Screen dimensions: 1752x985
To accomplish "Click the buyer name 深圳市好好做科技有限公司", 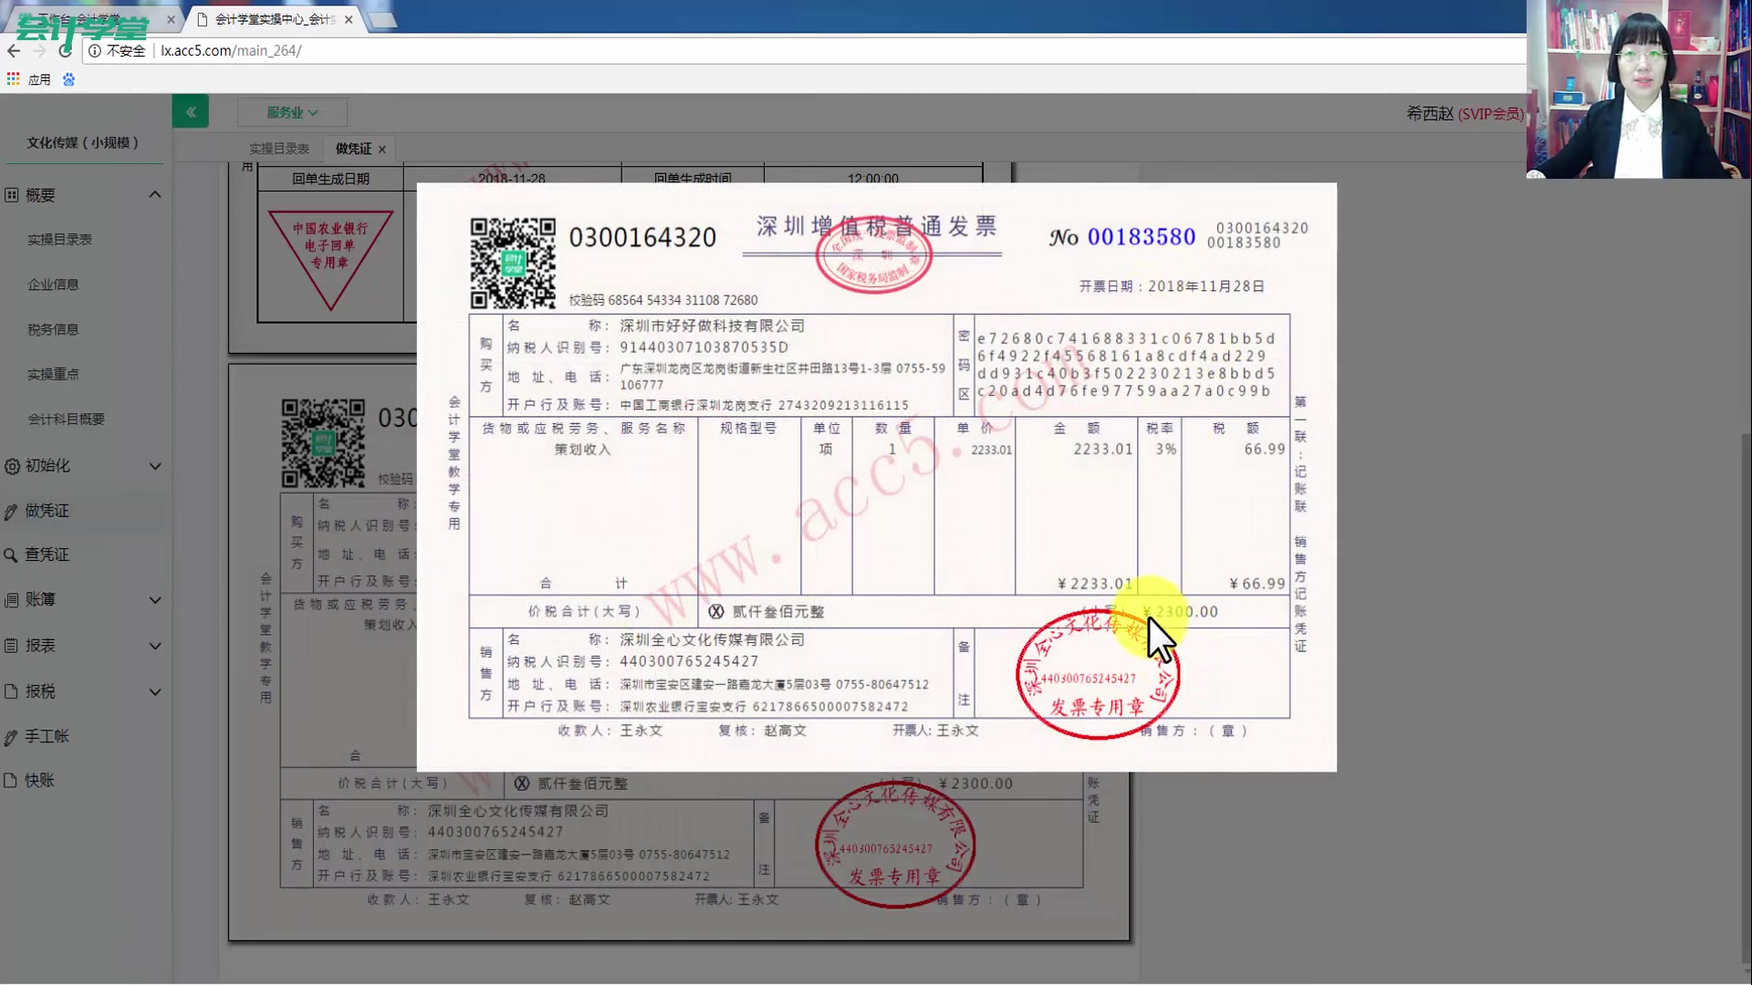I will tap(713, 326).
